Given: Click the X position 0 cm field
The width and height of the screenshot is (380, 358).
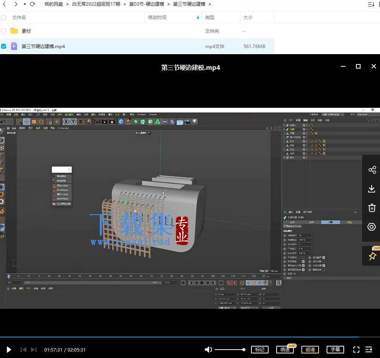Looking at the screenshot, I should click(x=227, y=294).
